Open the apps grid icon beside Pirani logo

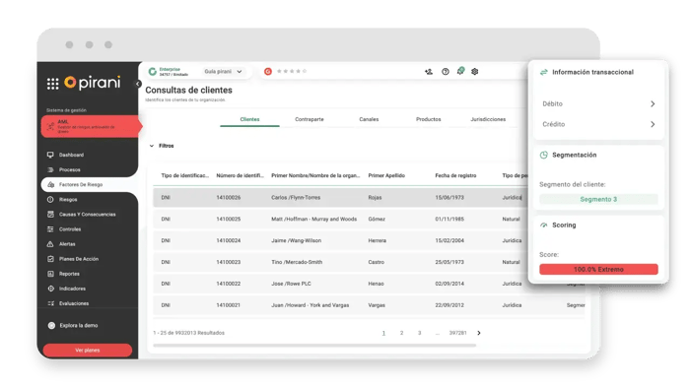pos(53,84)
